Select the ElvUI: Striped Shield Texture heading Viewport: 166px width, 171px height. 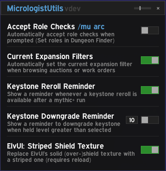pos(55,146)
